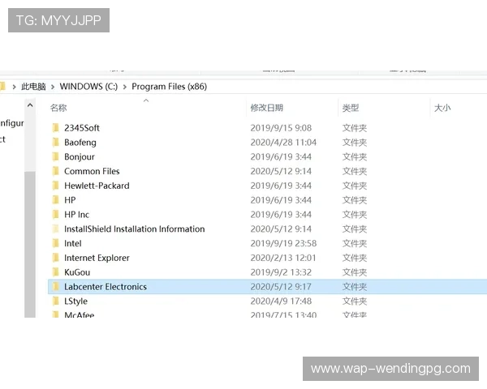Click the date 2020/5/12 9:17

coord(281,287)
